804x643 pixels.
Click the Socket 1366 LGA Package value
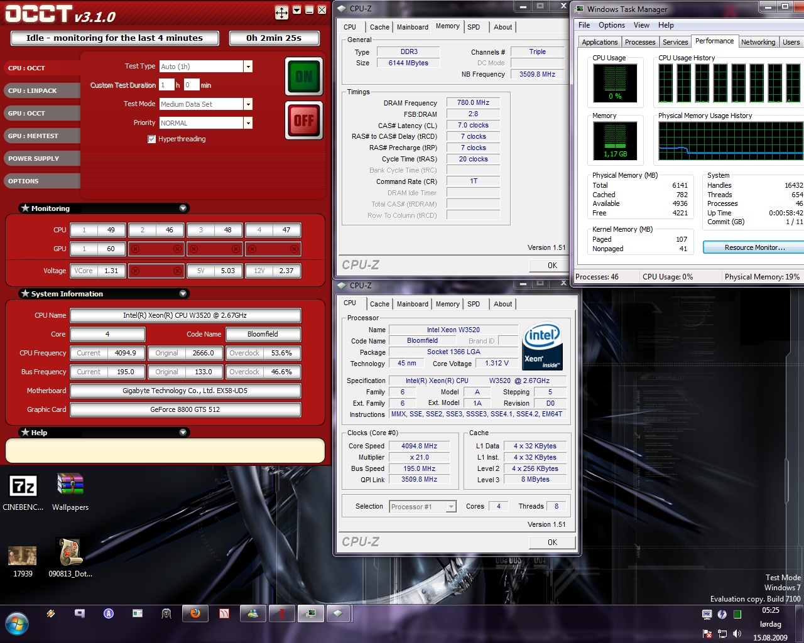(454, 352)
